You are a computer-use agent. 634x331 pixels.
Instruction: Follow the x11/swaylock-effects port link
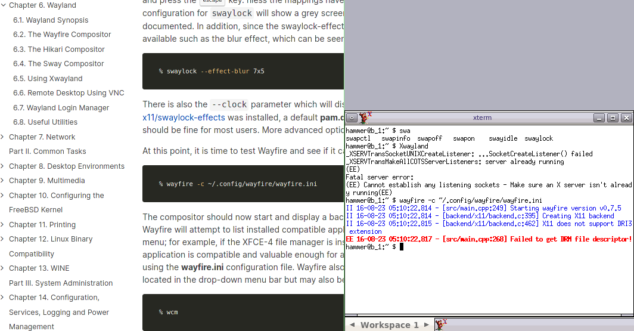click(x=184, y=117)
